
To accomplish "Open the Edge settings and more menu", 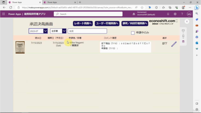I will [190, 8].
